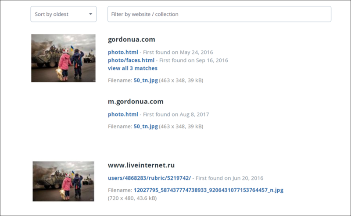Open photo.html link under m.gordonua.com

click(123, 114)
